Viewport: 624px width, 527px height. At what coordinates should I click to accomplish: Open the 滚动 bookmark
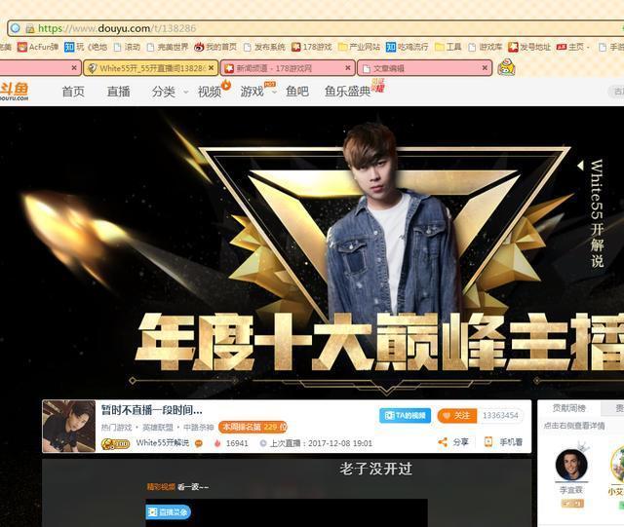tap(127, 47)
